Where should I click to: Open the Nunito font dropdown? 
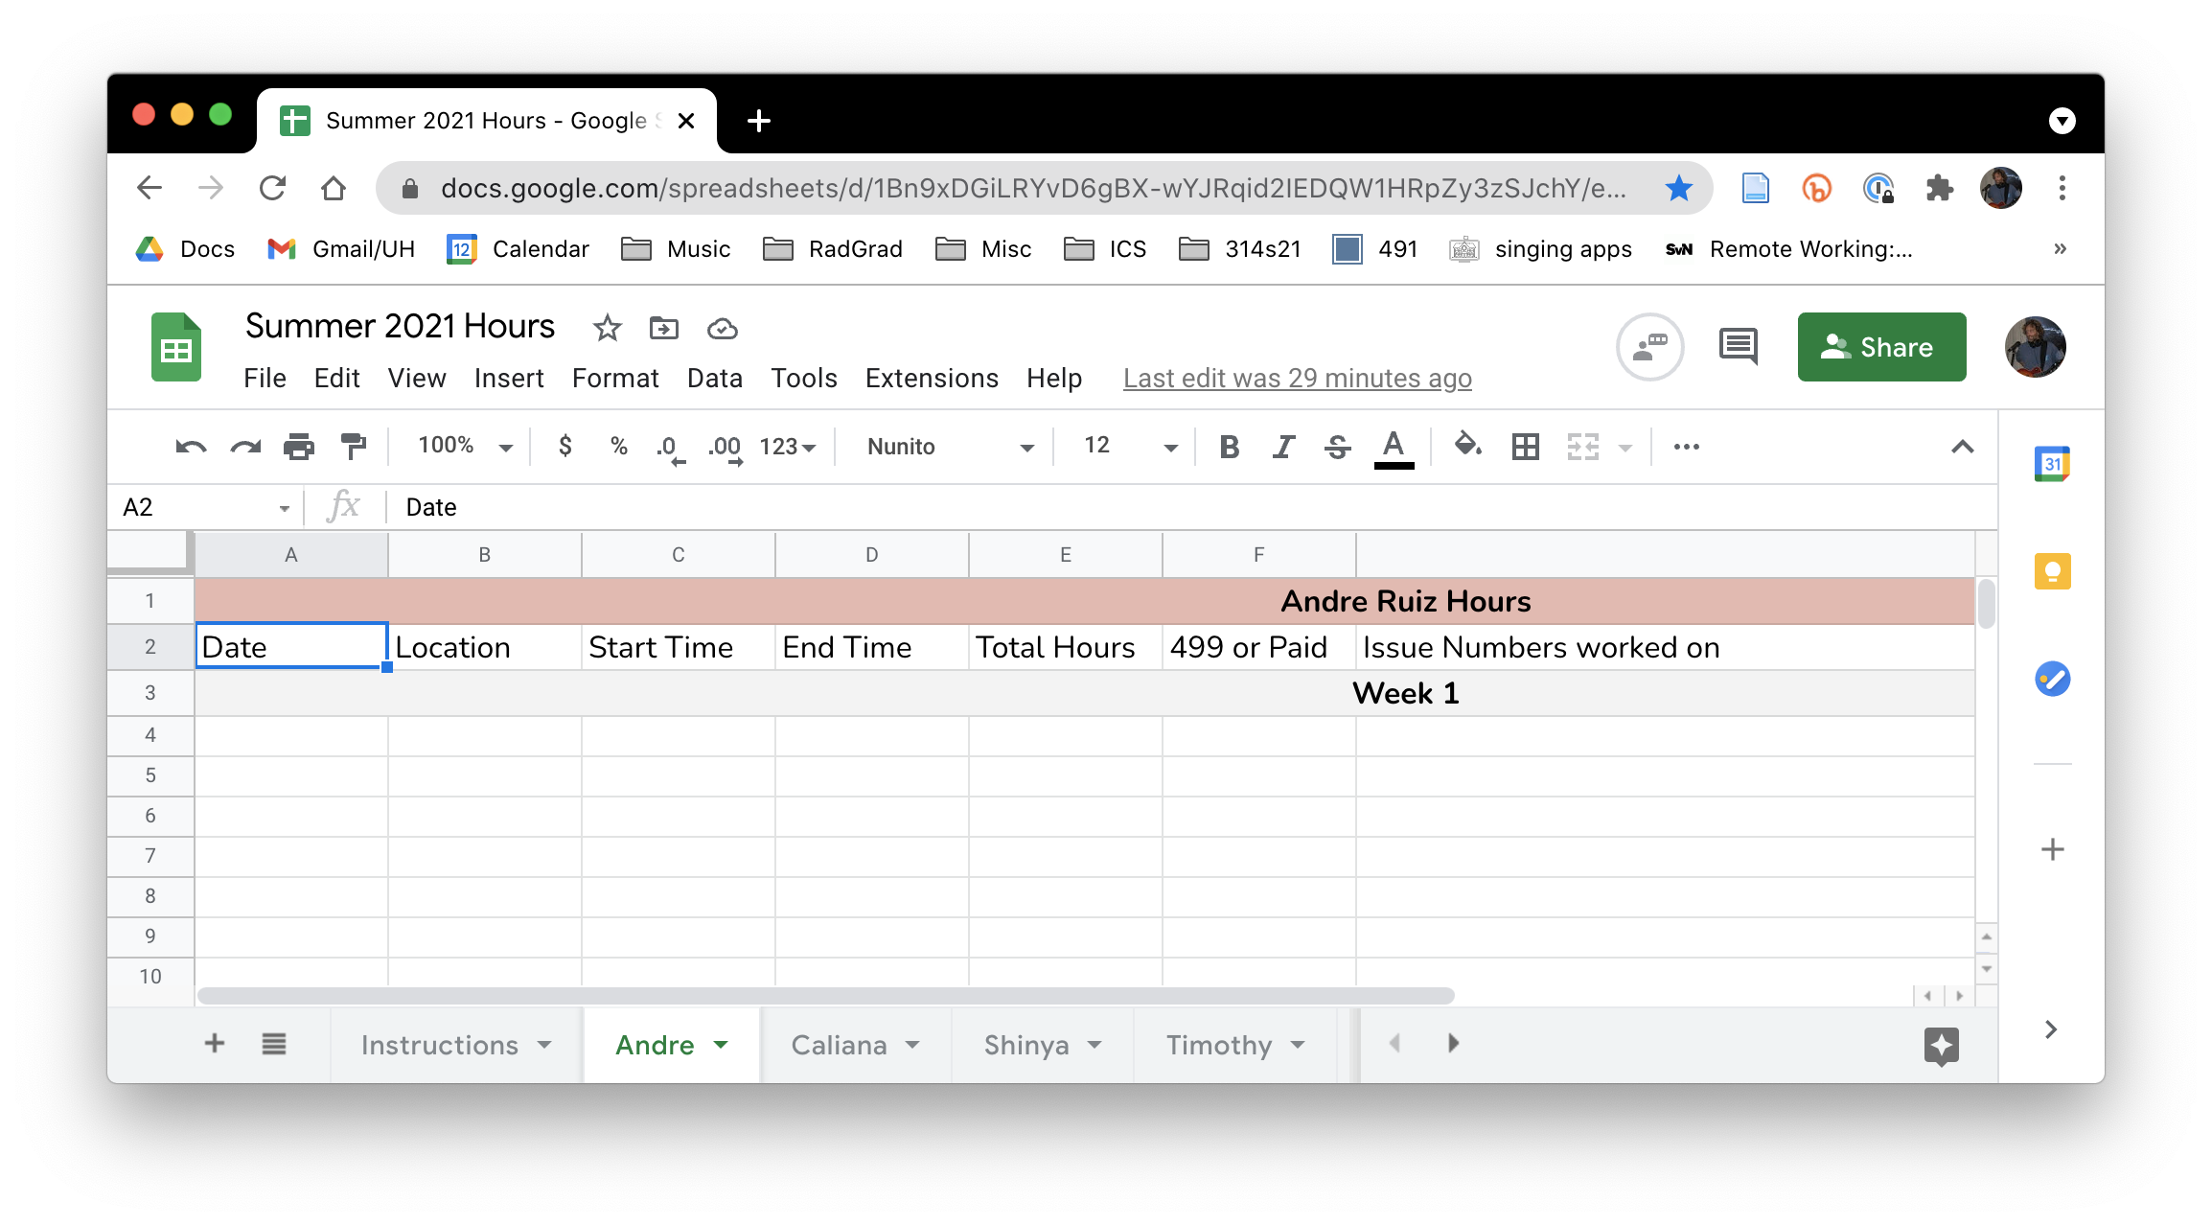point(949,446)
